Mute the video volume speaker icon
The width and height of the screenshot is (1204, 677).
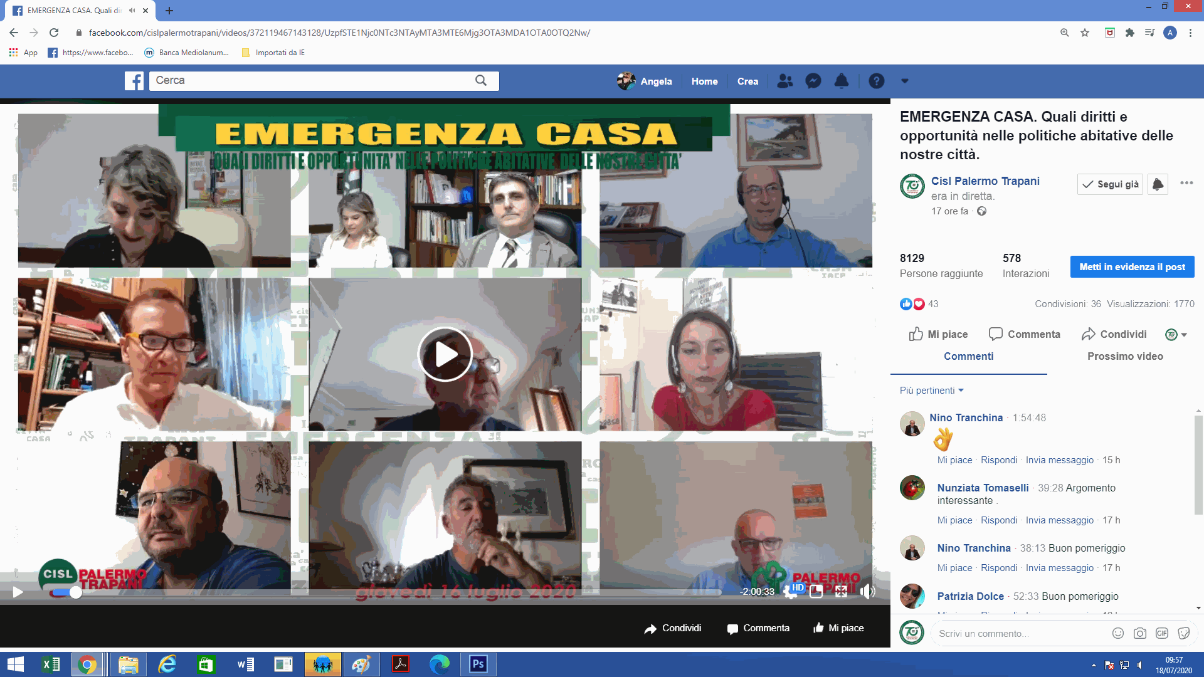[867, 591]
